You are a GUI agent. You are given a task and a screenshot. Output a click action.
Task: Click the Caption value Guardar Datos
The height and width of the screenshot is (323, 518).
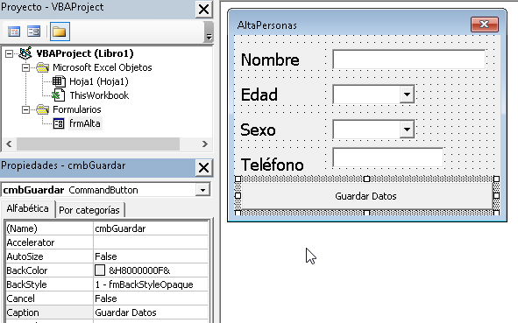[x=151, y=312]
